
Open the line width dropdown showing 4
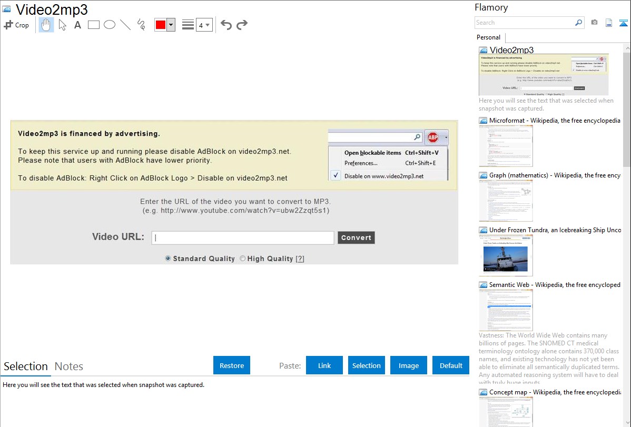click(204, 25)
